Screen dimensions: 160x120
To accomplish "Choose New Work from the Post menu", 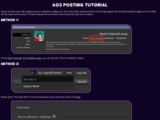I will tap(48, 79).
